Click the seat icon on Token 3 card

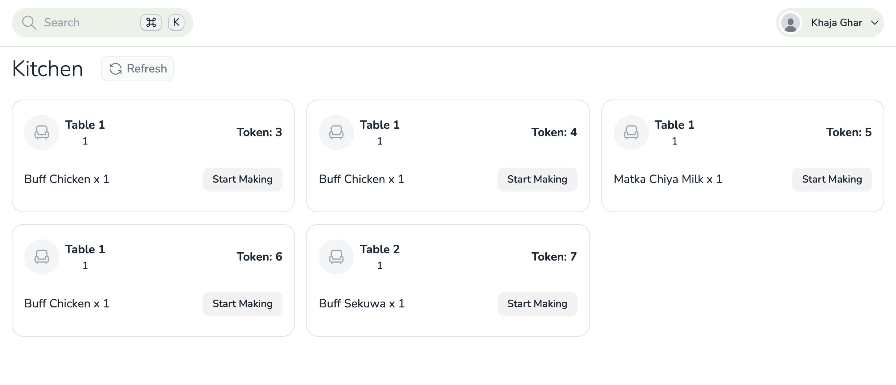(42, 132)
